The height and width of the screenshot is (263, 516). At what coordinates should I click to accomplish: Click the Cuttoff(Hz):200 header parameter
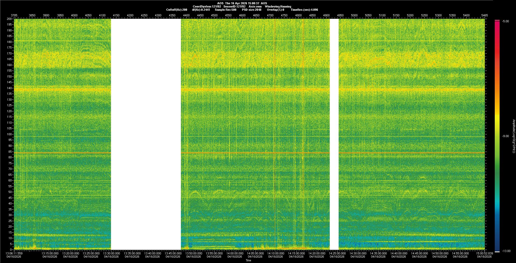pyautogui.click(x=177, y=10)
